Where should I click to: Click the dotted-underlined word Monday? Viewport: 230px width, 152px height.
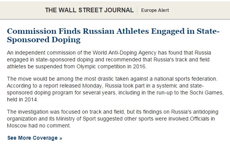92,86
